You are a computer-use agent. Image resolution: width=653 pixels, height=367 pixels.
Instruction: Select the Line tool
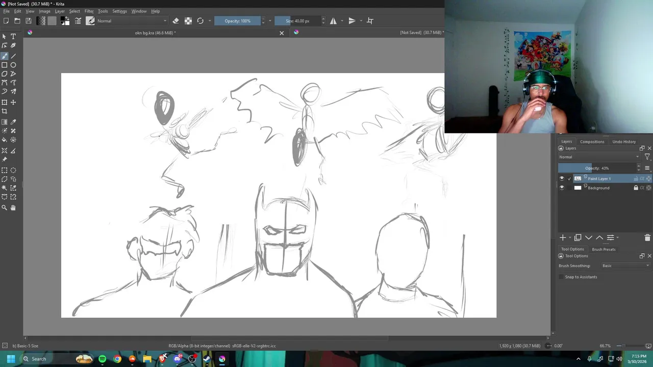[13, 56]
